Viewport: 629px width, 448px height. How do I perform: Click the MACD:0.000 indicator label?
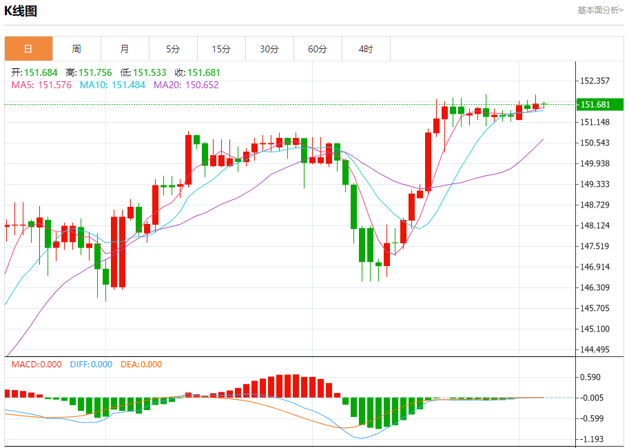[37, 365]
